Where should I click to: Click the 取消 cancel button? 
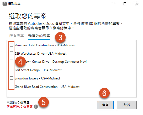coord(127,105)
